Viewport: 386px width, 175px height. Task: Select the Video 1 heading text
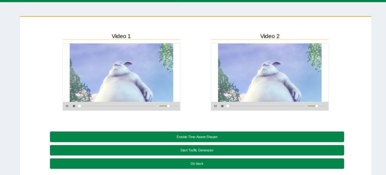pyautogui.click(x=121, y=36)
